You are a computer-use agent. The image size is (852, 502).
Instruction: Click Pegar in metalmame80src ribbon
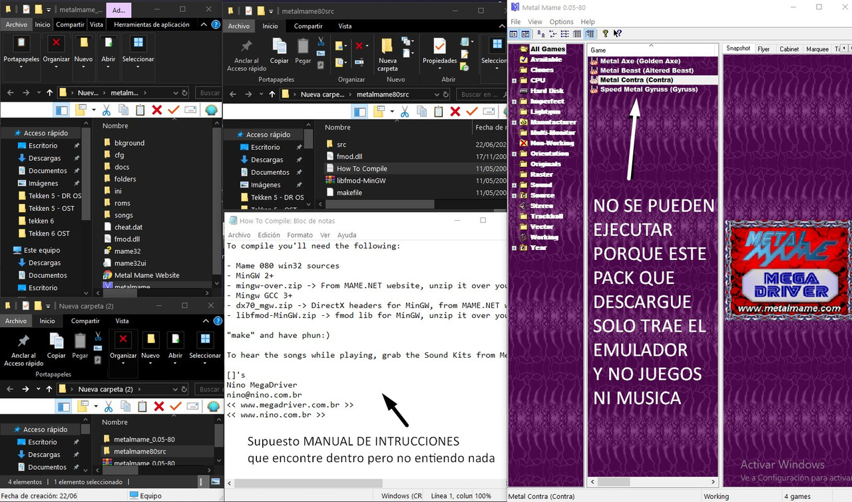tap(303, 52)
